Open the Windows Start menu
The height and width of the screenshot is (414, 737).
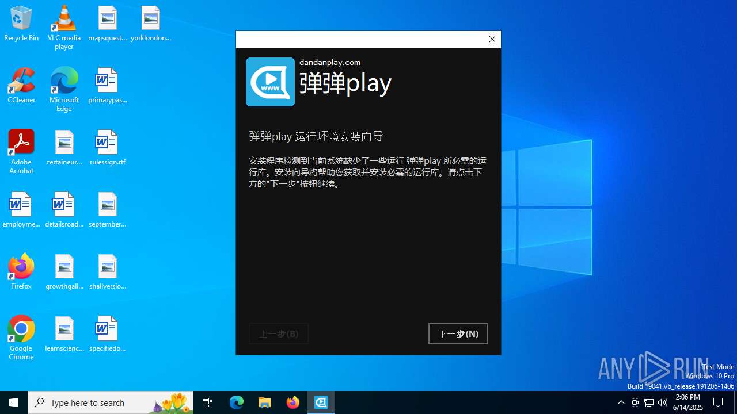[14, 402]
